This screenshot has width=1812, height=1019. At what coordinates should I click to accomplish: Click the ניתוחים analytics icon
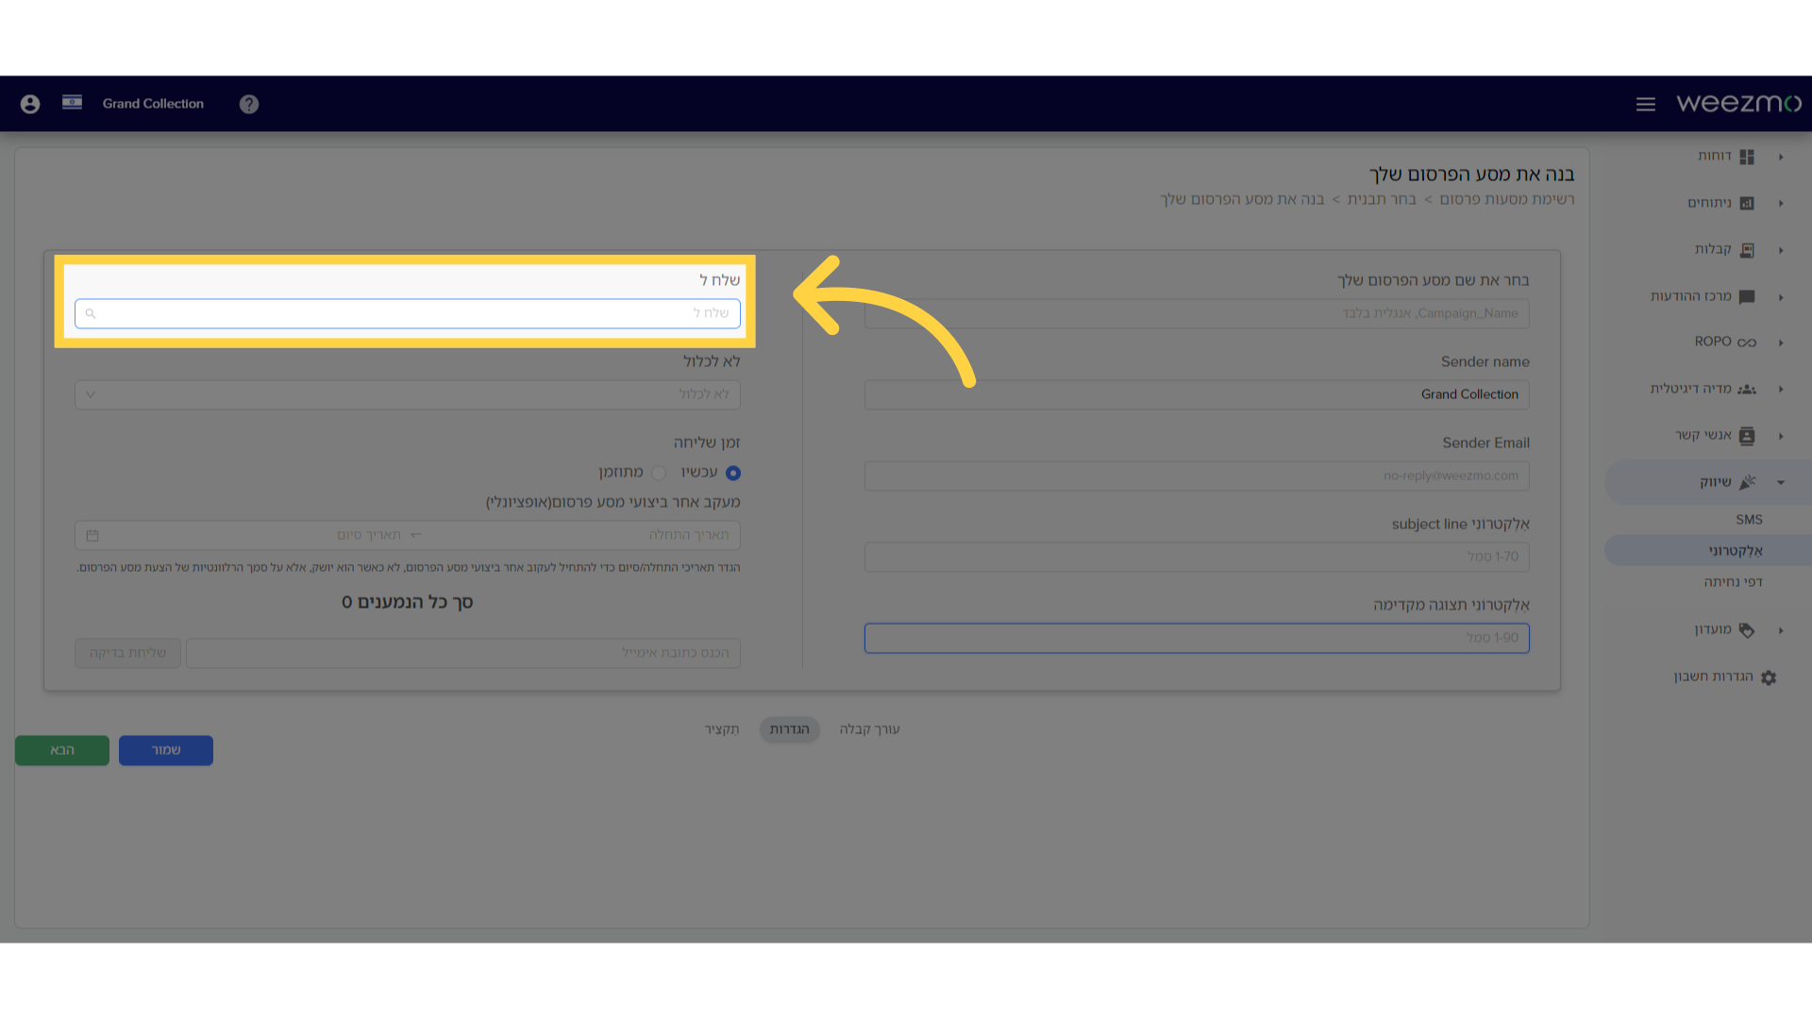(1747, 203)
